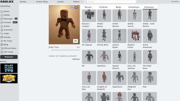
Task: Expand the Clothing dropdown tab
Action: coord(104,7)
